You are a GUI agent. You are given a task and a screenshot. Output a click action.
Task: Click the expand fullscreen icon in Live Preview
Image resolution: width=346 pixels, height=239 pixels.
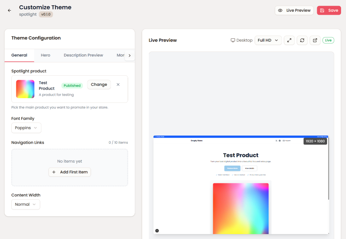point(289,40)
